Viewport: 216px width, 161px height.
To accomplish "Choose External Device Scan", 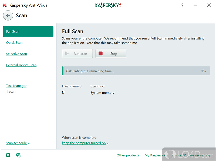I will point(21,65).
